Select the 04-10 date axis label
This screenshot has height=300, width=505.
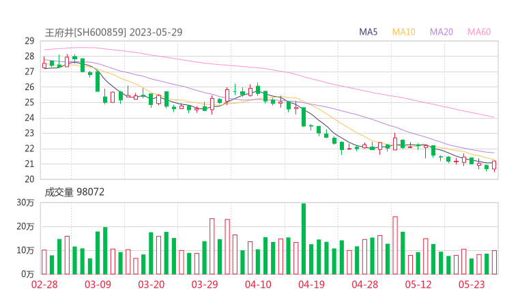258,285
